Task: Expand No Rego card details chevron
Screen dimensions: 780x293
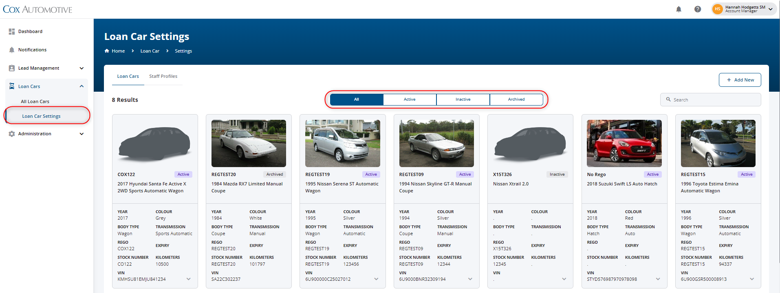Action: (658, 279)
